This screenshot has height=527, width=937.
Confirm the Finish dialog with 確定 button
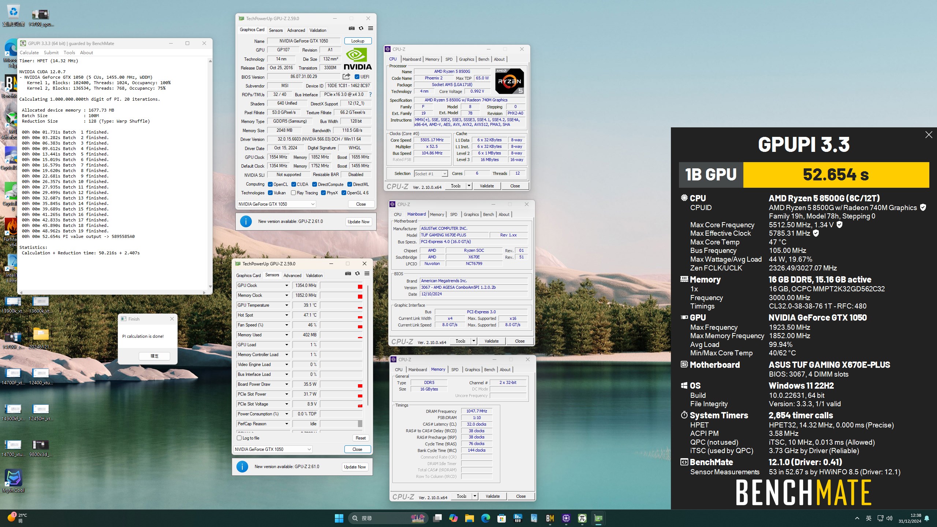[x=154, y=356]
